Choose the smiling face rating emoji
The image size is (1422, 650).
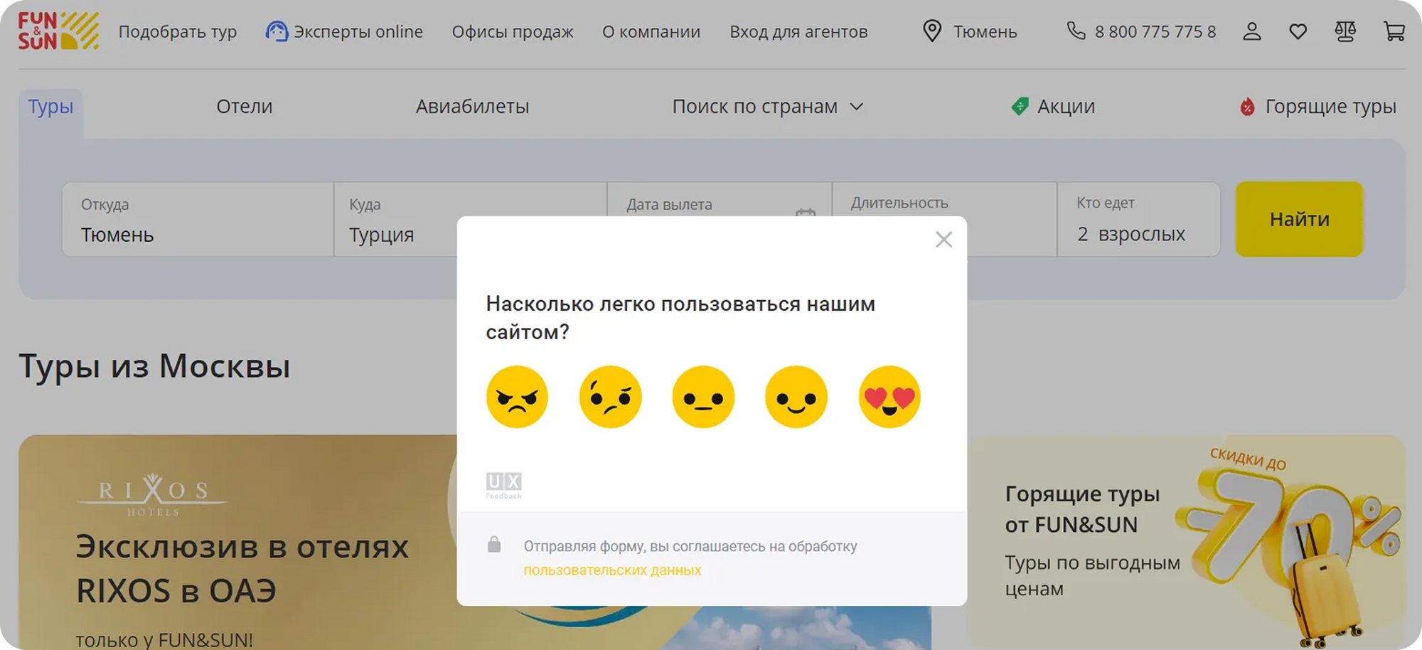pos(796,397)
